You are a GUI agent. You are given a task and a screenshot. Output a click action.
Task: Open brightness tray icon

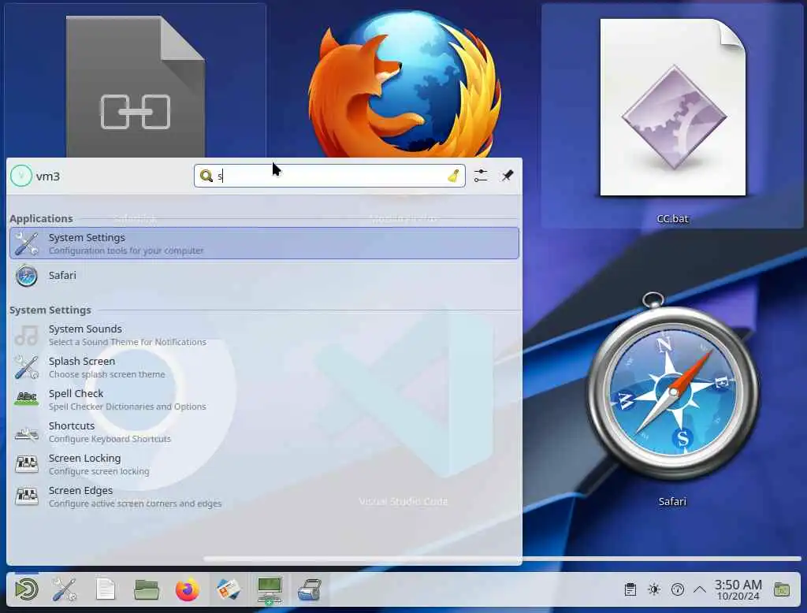654,590
